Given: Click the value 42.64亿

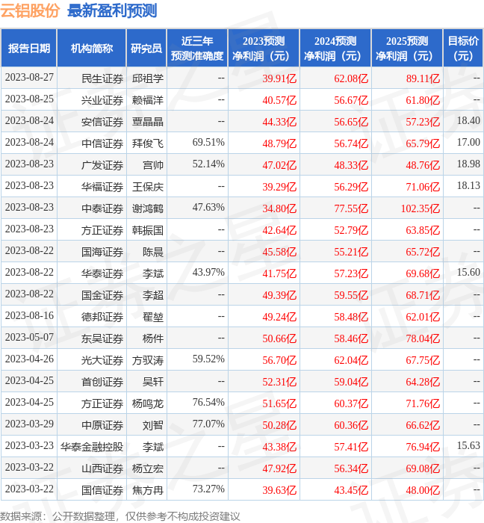Looking at the screenshot, I should click(279, 230).
